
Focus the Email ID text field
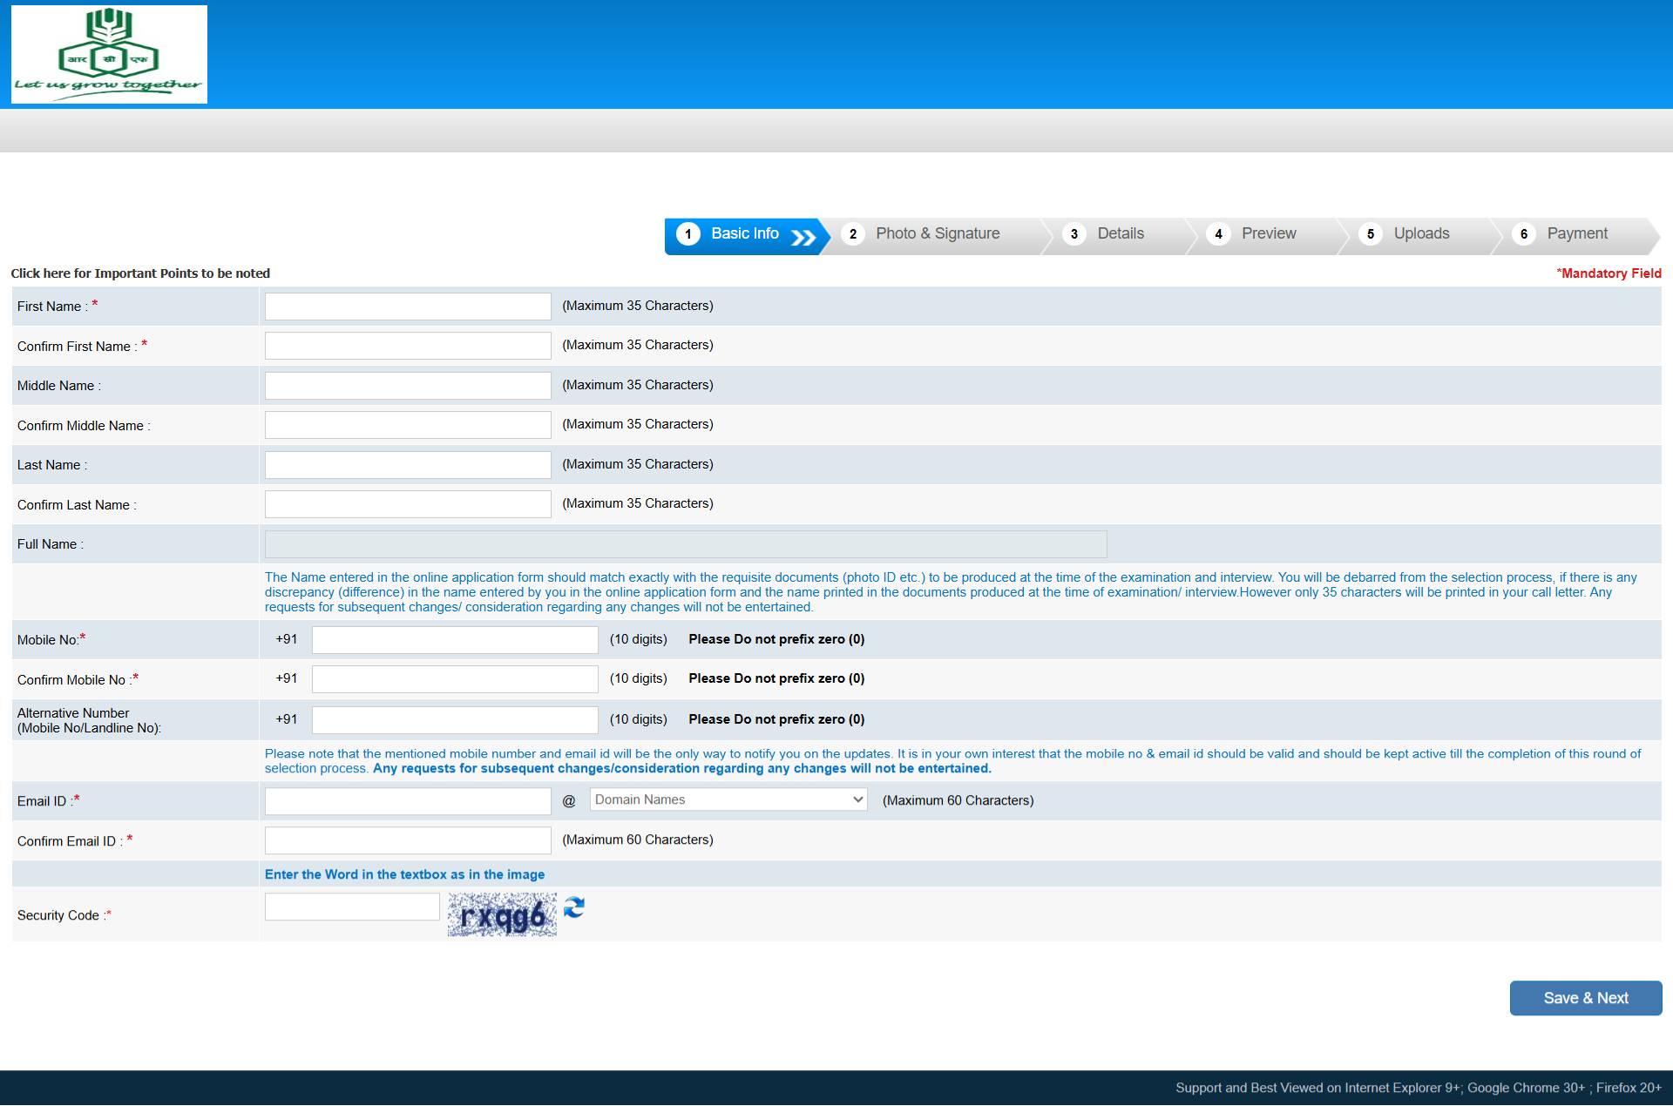(x=408, y=801)
